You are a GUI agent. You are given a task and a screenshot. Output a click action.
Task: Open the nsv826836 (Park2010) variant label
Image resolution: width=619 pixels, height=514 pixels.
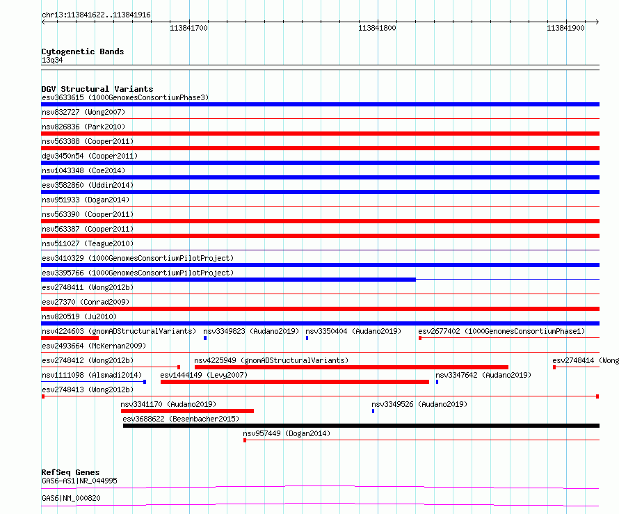click(83, 127)
